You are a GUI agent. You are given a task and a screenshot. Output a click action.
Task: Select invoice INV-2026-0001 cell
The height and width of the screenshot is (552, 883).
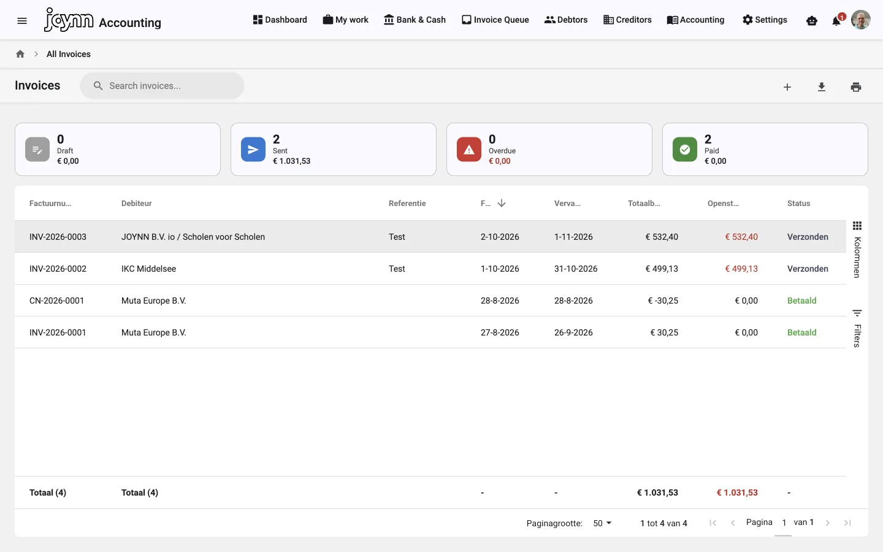coord(58,332)
